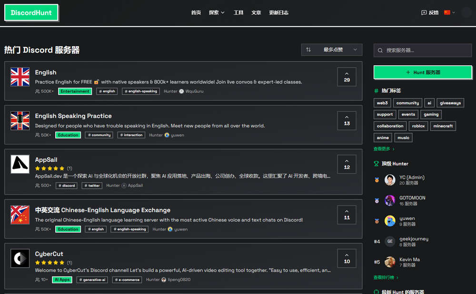The image size is (476, 294).
Task: Select the collaboration tag
Action: [390, 126]
